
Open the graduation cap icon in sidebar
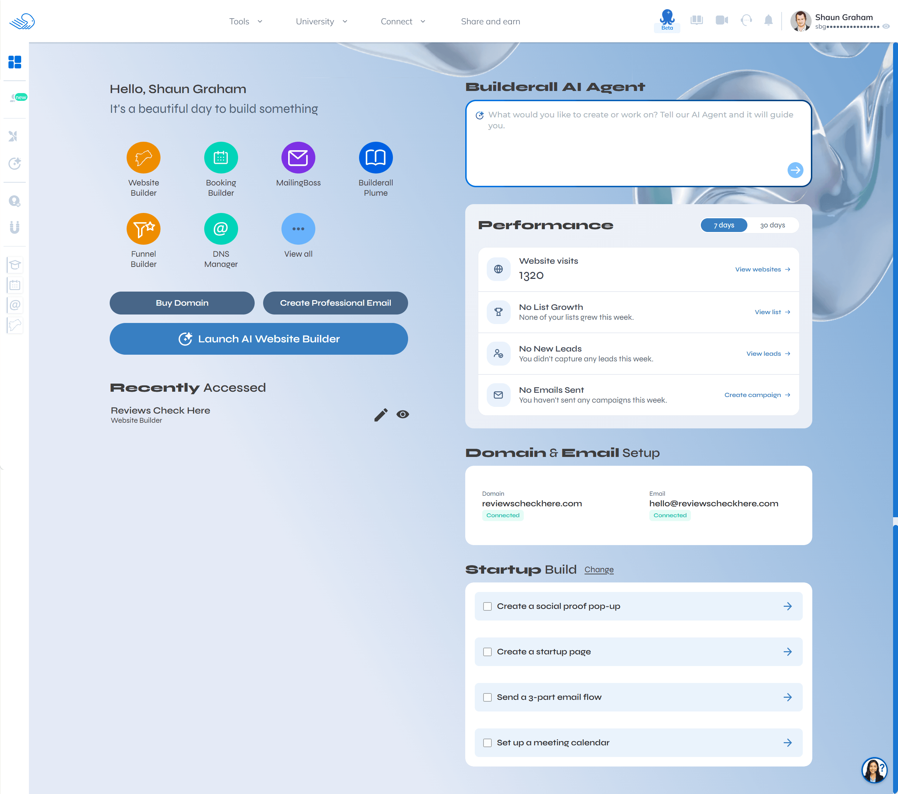click(15, 265)
